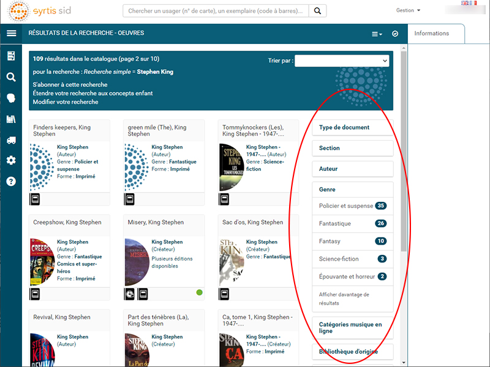Expand the Section facet
The width and height of the screenshot is (490, 367).
coord(353,148)
